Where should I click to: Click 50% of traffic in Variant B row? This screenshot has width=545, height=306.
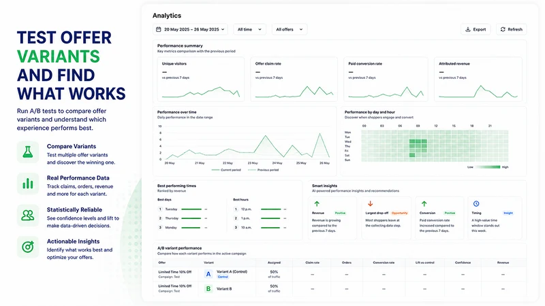(x=274, y=288)
